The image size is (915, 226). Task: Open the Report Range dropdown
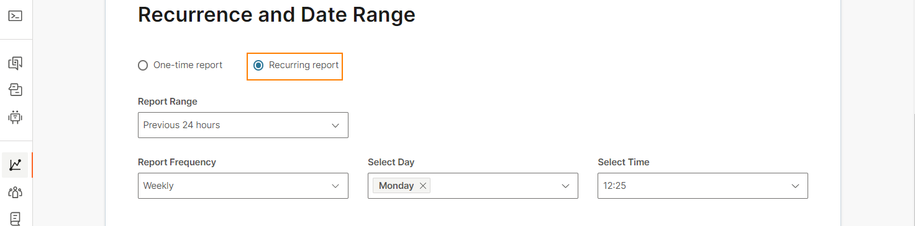click(243, 125)
